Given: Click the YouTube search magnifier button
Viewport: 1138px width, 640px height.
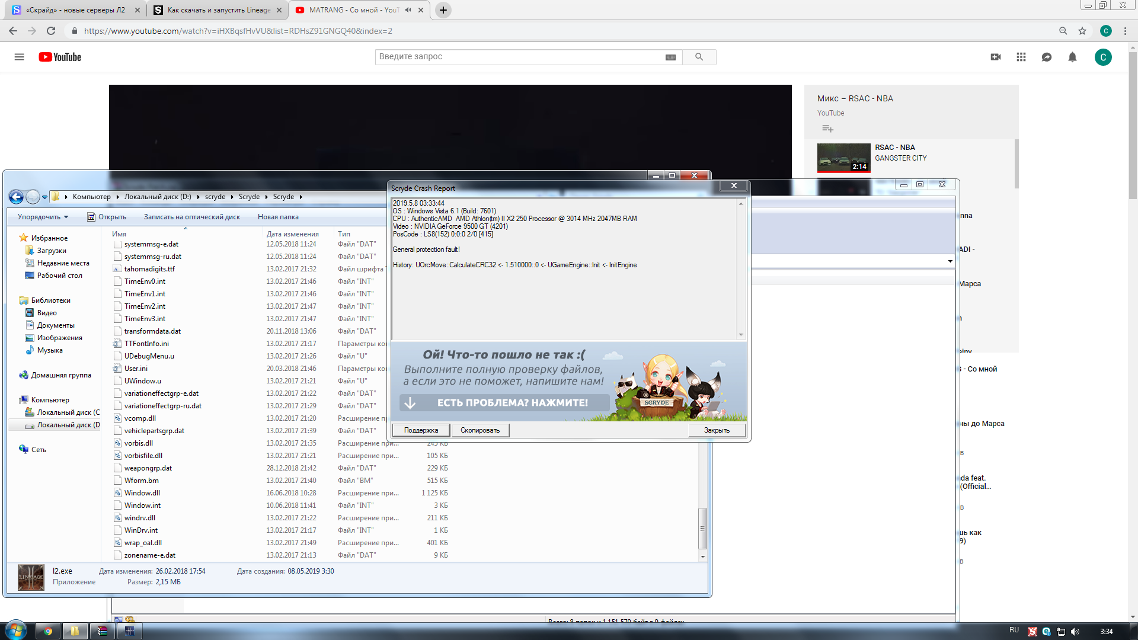Looking at the screenshot, I should tap(699, 57).
